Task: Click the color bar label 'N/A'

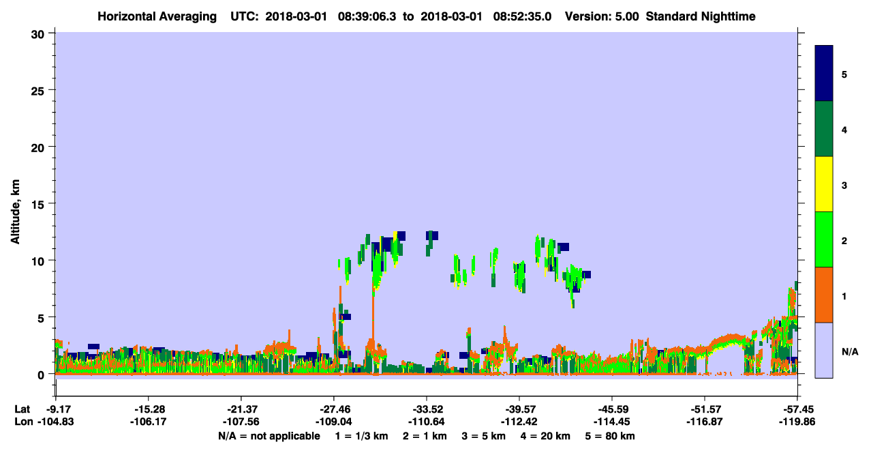Action: (849, 351)
